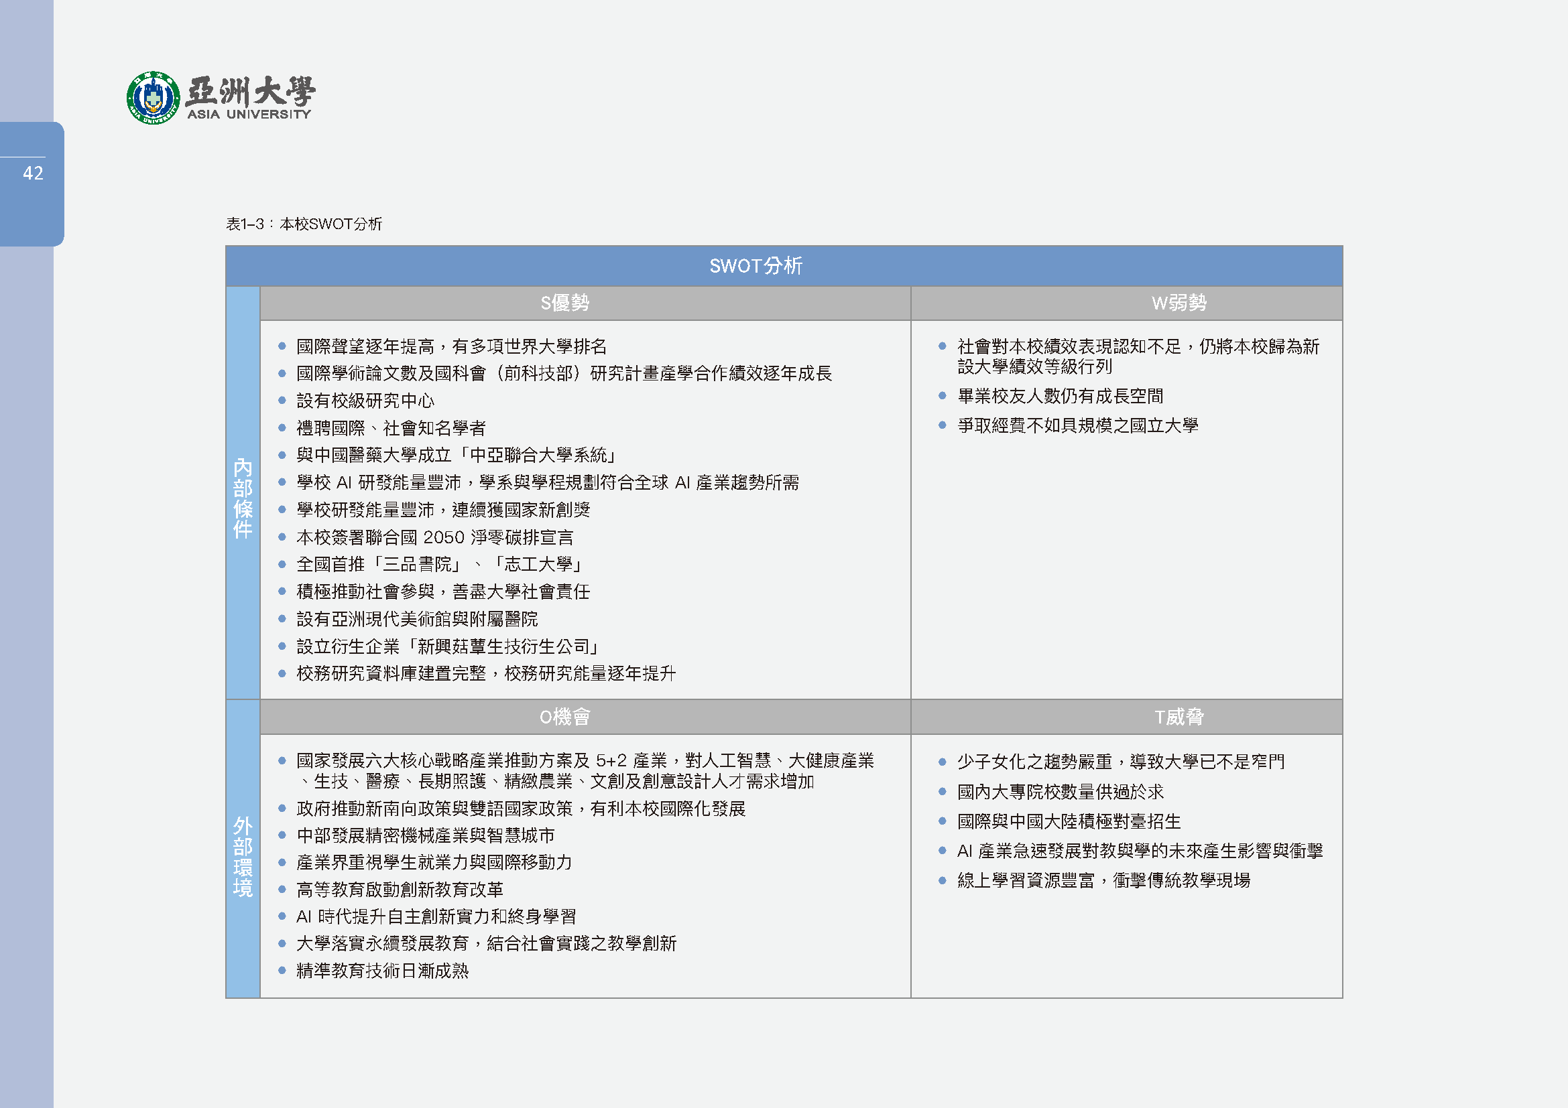Click the line 國家發展六大核心戰略產業推動方案
Image resolution: width=1568 pixels, height=1108 pixels.
585,771
